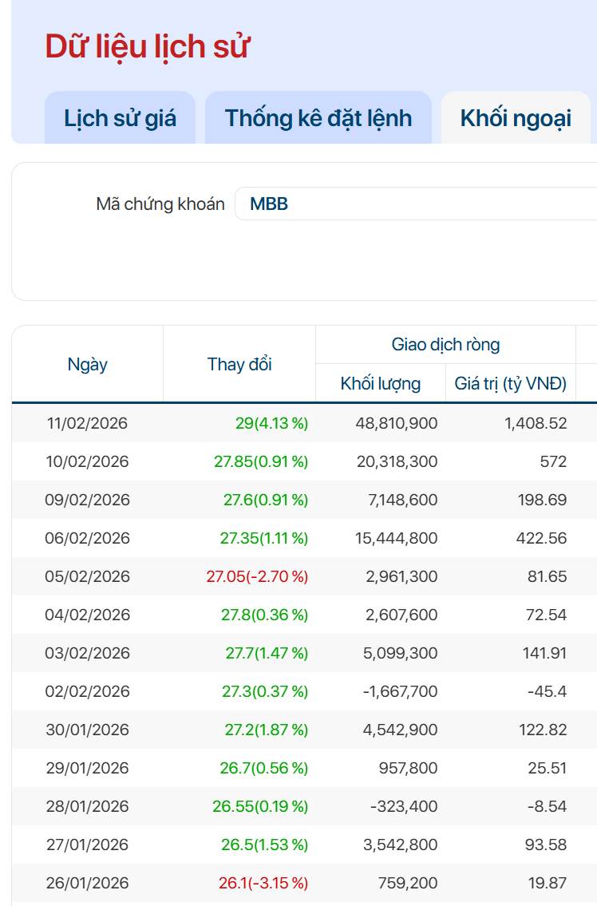Image resolution: width=597 pixels, height=906 pixels.
Task: Select the 26/01/2026 date row
Action: tap(88, 883)
